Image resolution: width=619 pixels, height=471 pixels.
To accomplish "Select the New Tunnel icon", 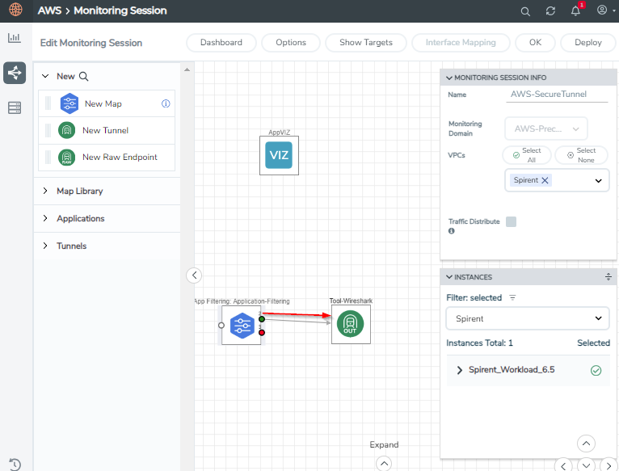I will (67, 130).
